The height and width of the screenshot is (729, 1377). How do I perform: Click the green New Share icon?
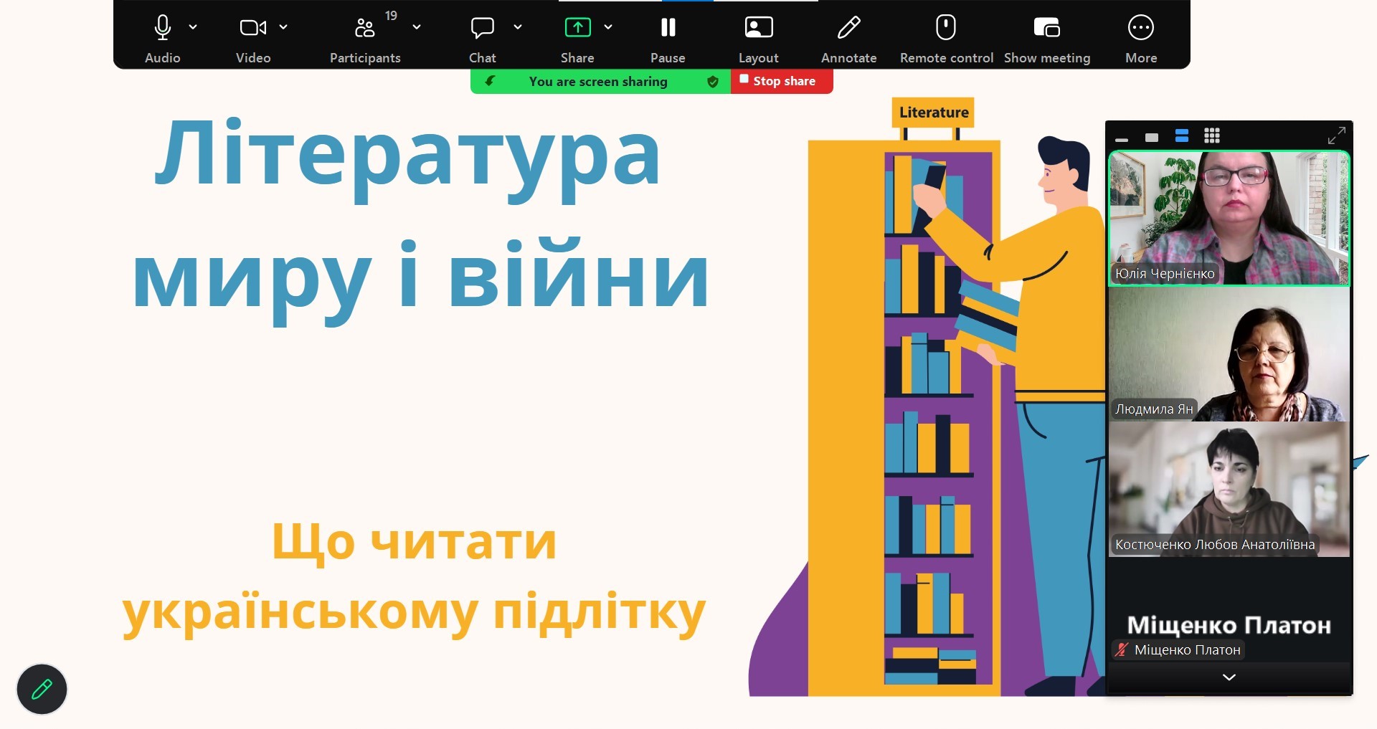(x=577, y=28)
